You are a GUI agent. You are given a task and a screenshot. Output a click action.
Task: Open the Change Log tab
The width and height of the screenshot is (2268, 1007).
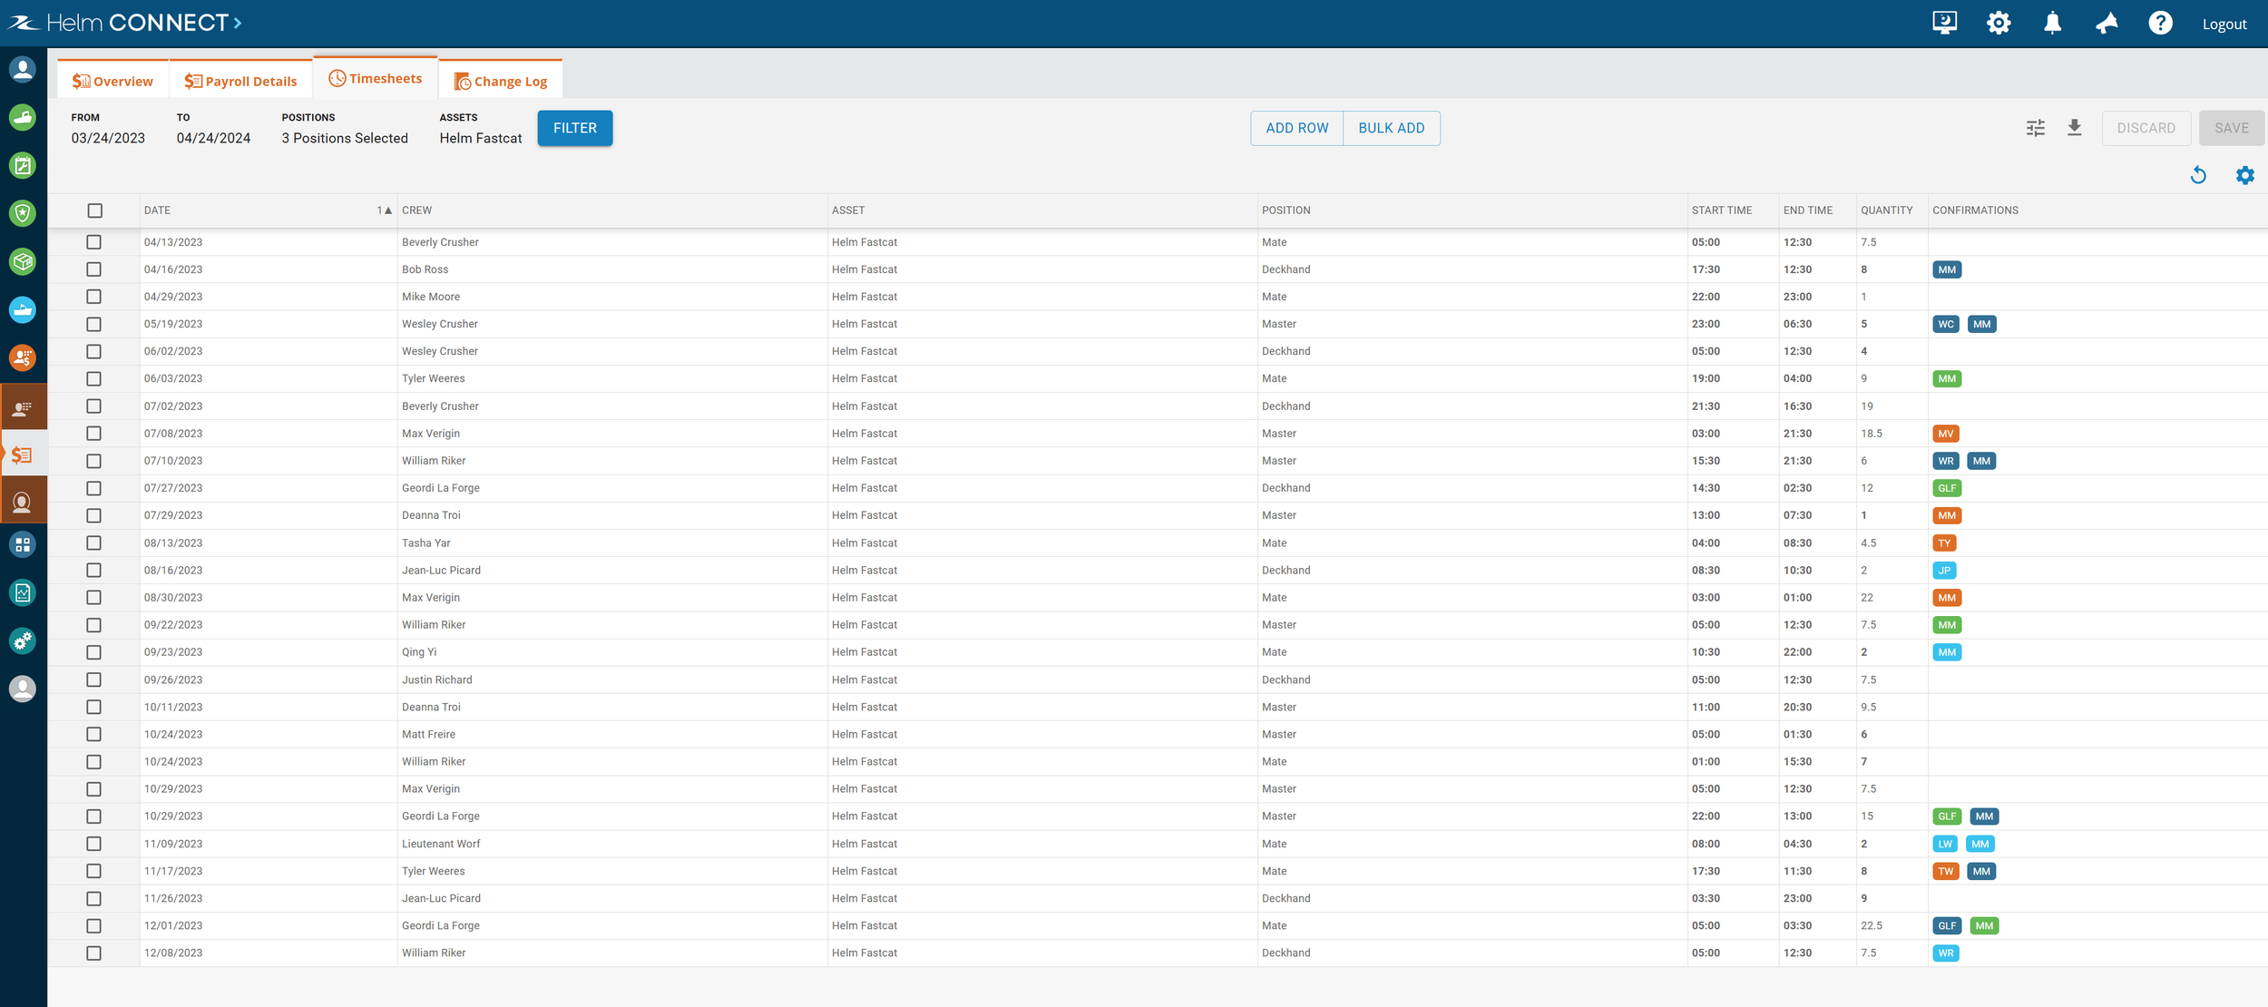501,81
